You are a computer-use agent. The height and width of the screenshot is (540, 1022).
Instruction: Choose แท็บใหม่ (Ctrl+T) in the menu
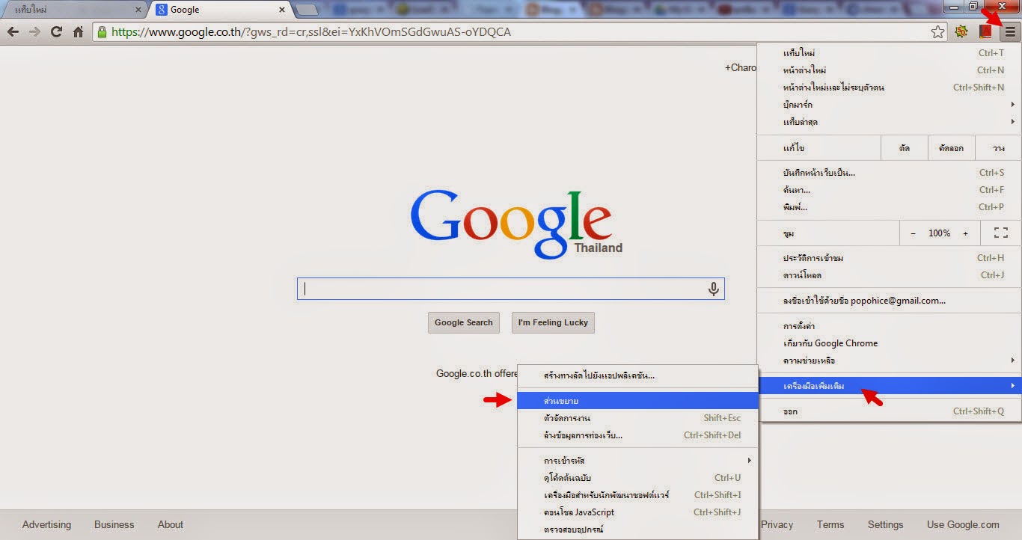(x=889, y=53)
